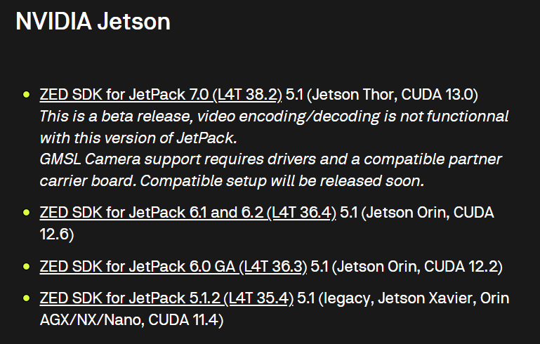Screen dimensions: 540x344
Task: Click the bullet beside JetPack 7.0 entry
Action: click(27, 94)
